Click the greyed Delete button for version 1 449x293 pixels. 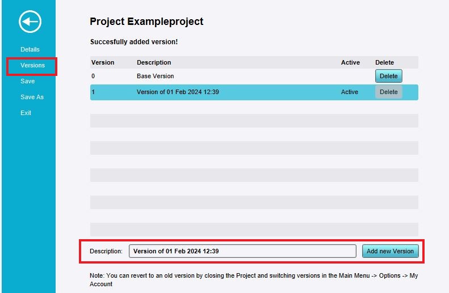coord(388,92)
